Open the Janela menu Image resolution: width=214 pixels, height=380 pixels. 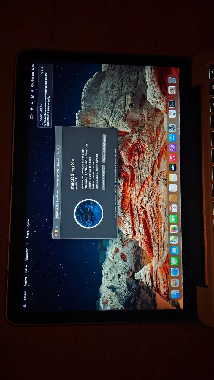(x=27, y=234)
